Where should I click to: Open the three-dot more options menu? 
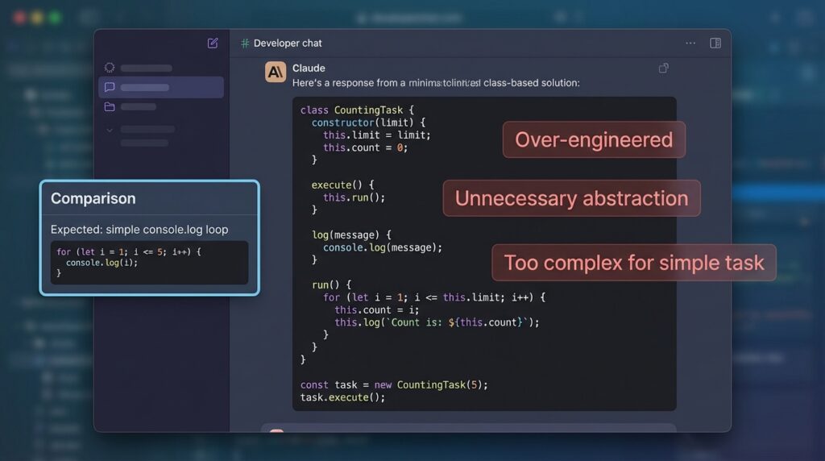[x=690, y=44]
